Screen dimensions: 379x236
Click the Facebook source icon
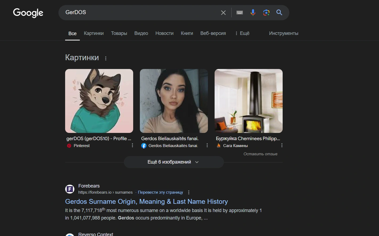[144, 146]
